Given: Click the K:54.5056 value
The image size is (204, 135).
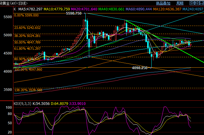Looking at the screenshot, I should click(41, 104).
